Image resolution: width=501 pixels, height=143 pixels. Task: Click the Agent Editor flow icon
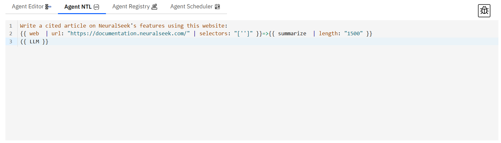pyautogui.click(x=48, y=7)
